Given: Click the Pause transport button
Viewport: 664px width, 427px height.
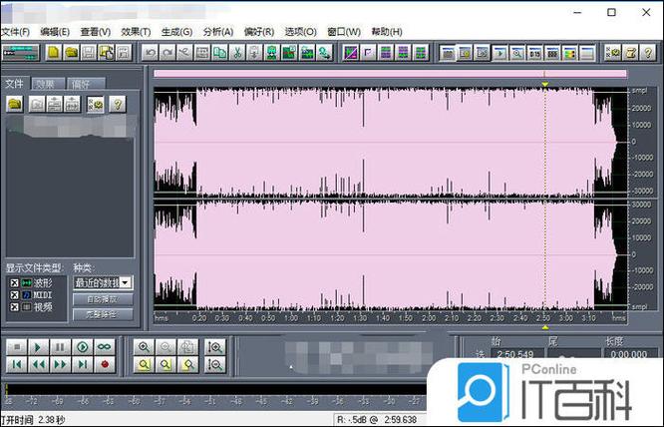Looking at the screenshot, I should pyautogui.click(x=61, y=347).
